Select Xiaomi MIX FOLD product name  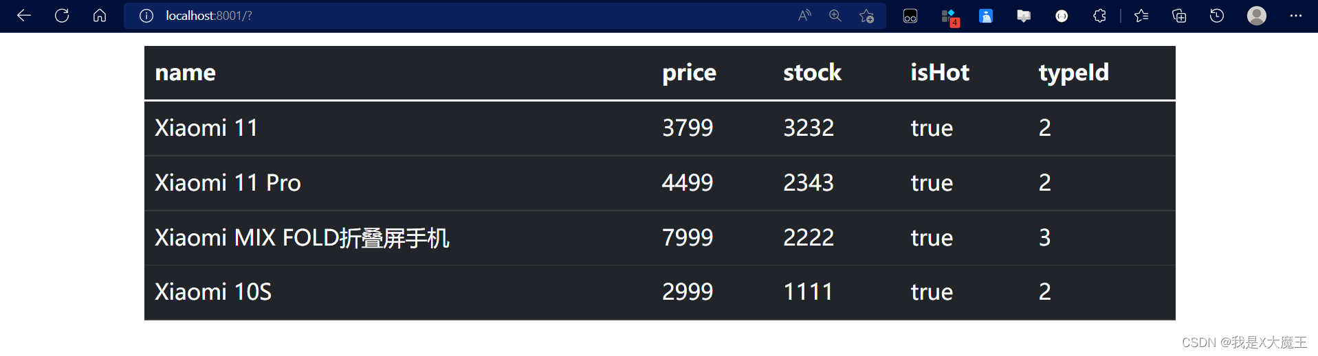(x=302, y=237)
